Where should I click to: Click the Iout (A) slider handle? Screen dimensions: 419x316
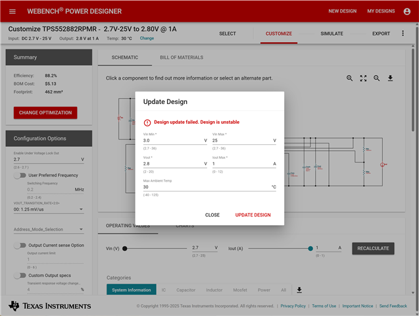[310, 248]
